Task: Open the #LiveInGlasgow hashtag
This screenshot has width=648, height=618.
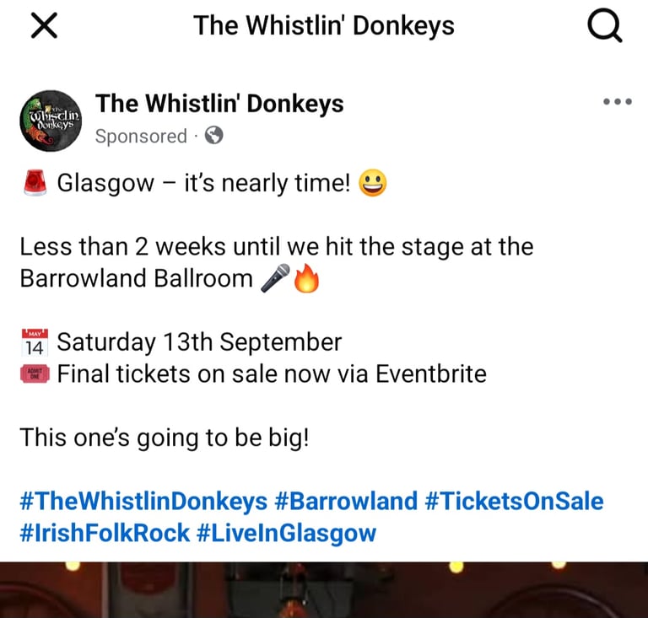Action: coord(286,533)
